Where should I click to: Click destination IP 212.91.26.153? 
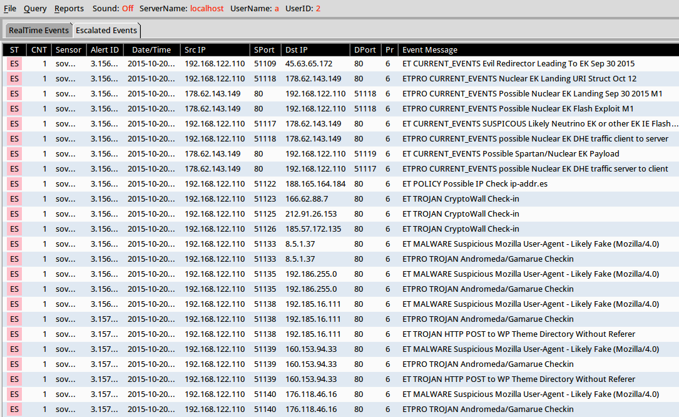(x=311, y=214)
